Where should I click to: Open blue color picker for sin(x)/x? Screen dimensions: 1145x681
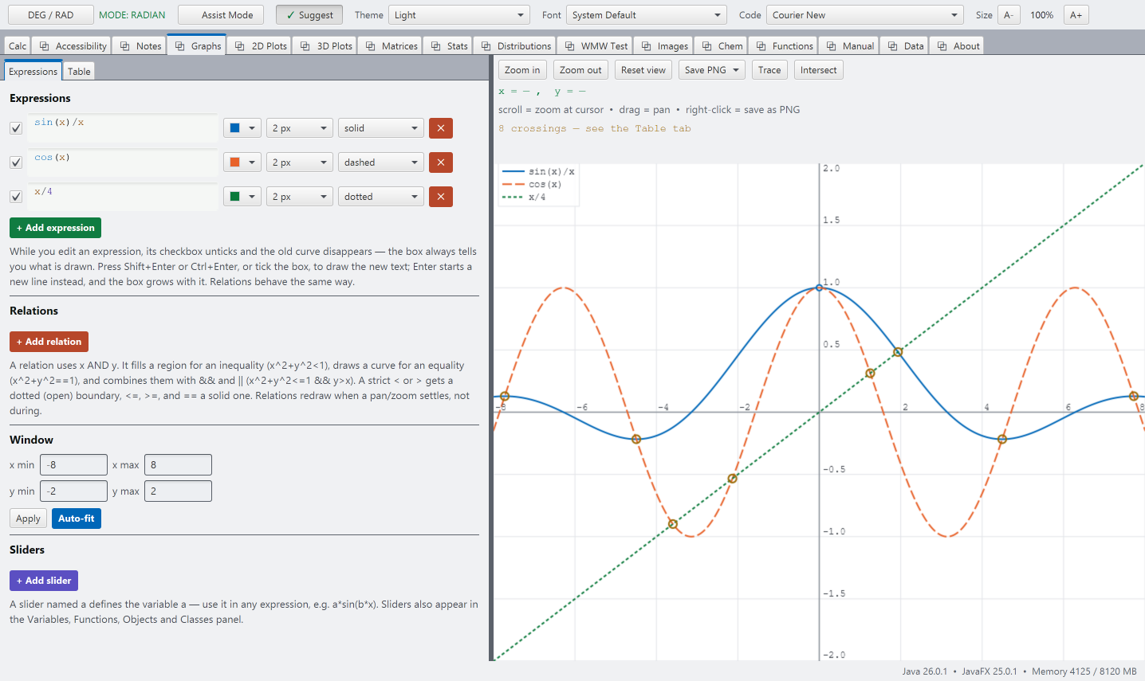[x=242, y=128]
